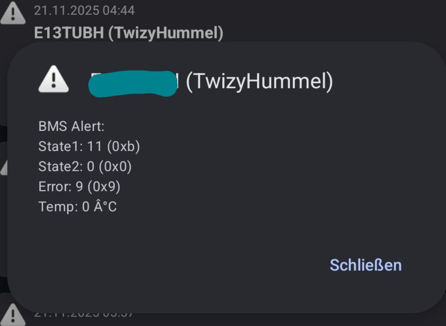The height and width of the screenshot is (326, 446).
Task: Tap the (TwizyHummel) dialog title text
Action: point(259,82)
